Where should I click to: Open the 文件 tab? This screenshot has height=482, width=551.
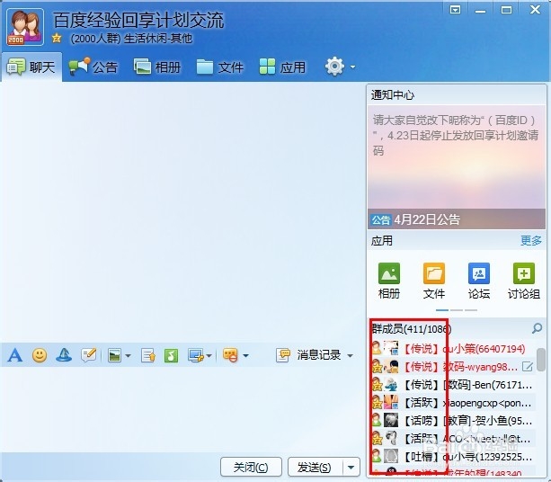pyautogui.click(x=219, y=67)
